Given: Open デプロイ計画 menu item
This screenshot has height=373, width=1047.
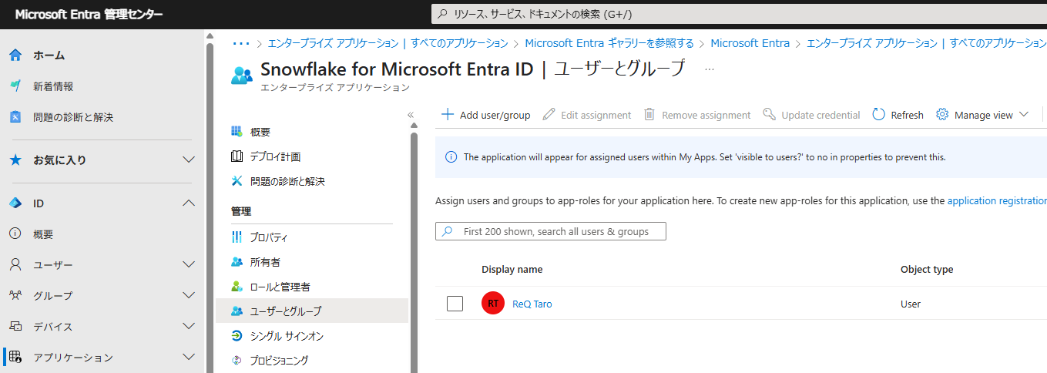Looking at the screenshot, I should coord(311,156).
